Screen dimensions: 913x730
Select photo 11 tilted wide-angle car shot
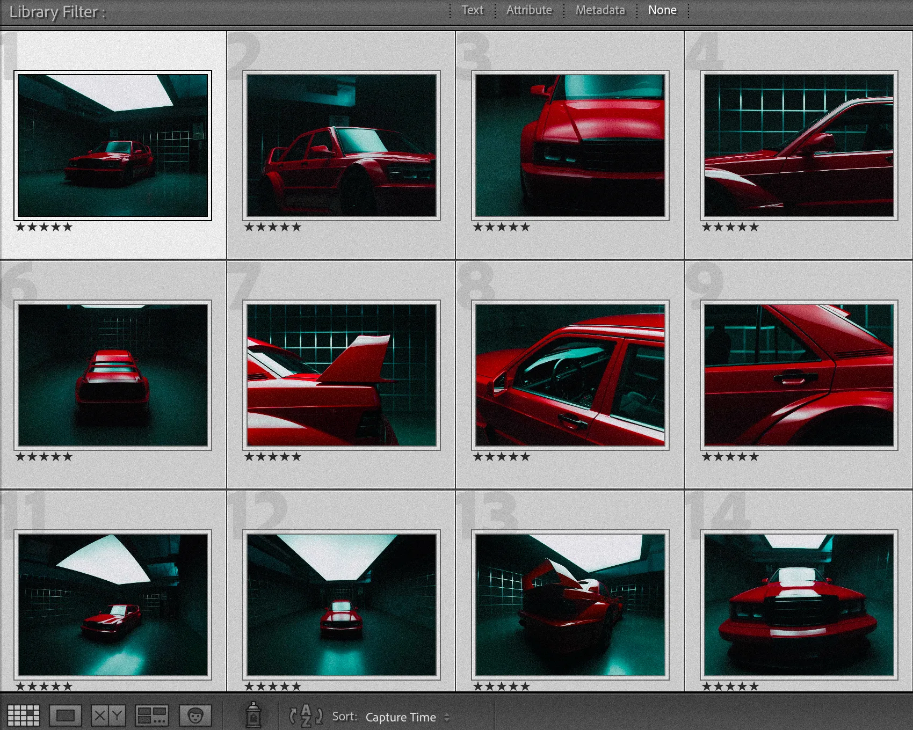[113, 605]
